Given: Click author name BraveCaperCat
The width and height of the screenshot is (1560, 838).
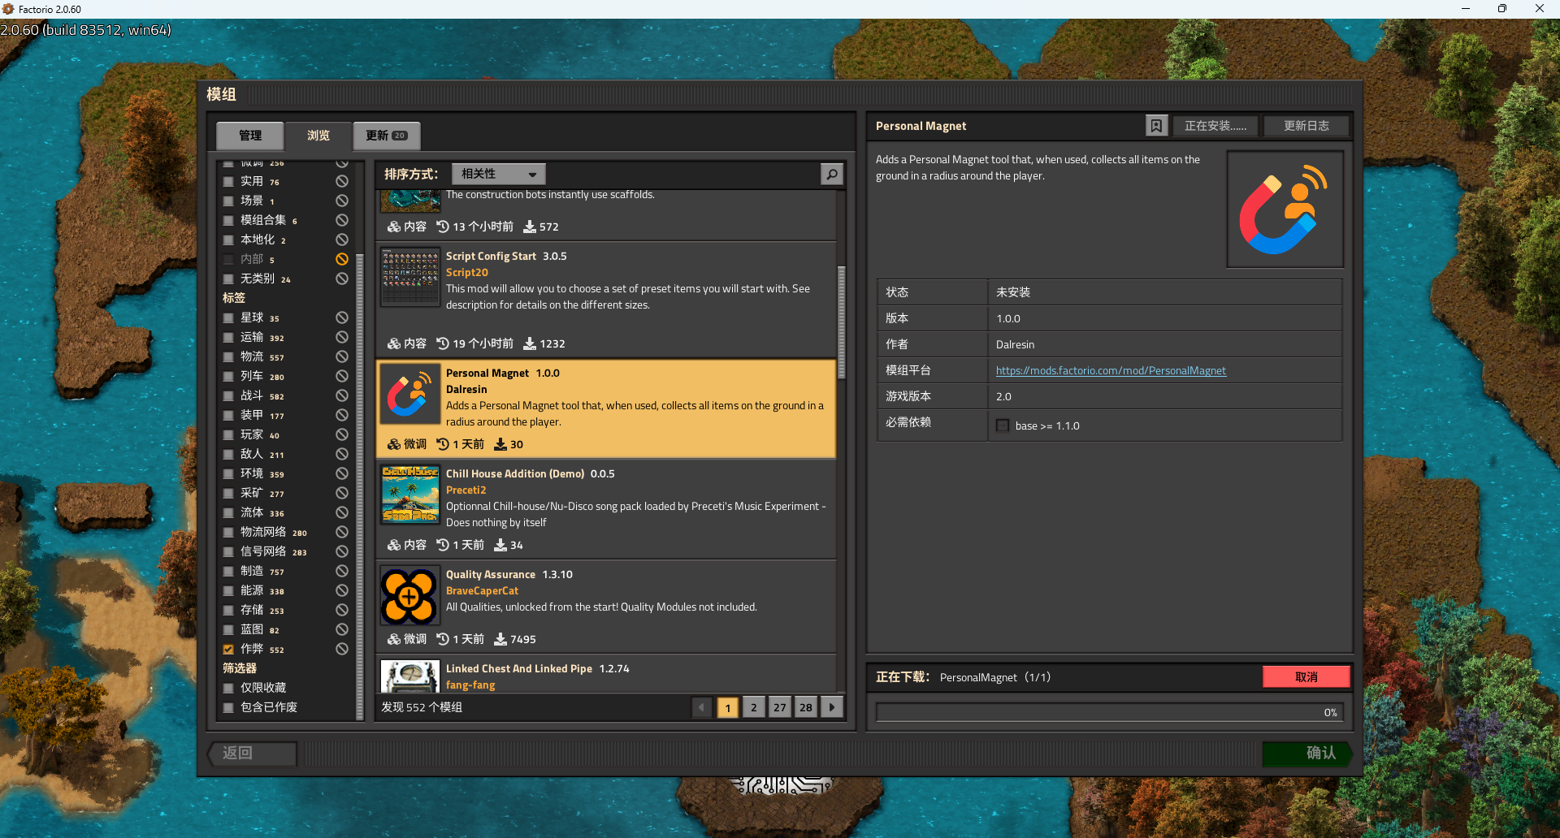Looking at the screenshot, I should tap(482, 590).
